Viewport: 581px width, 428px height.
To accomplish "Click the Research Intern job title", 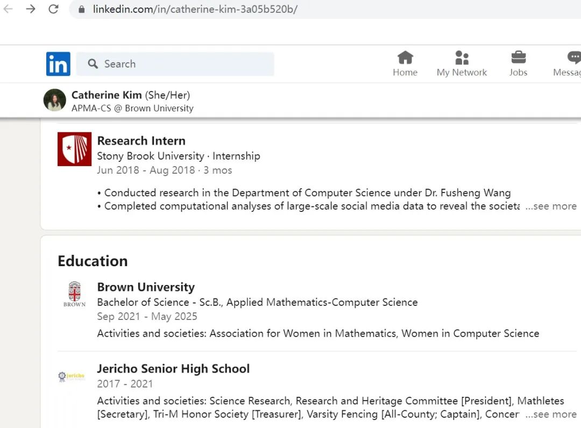I will [x=141, y=141].
